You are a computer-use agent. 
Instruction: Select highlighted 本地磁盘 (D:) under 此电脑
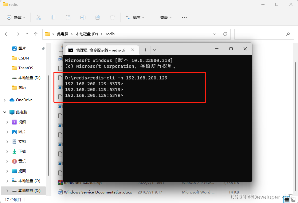29,191
